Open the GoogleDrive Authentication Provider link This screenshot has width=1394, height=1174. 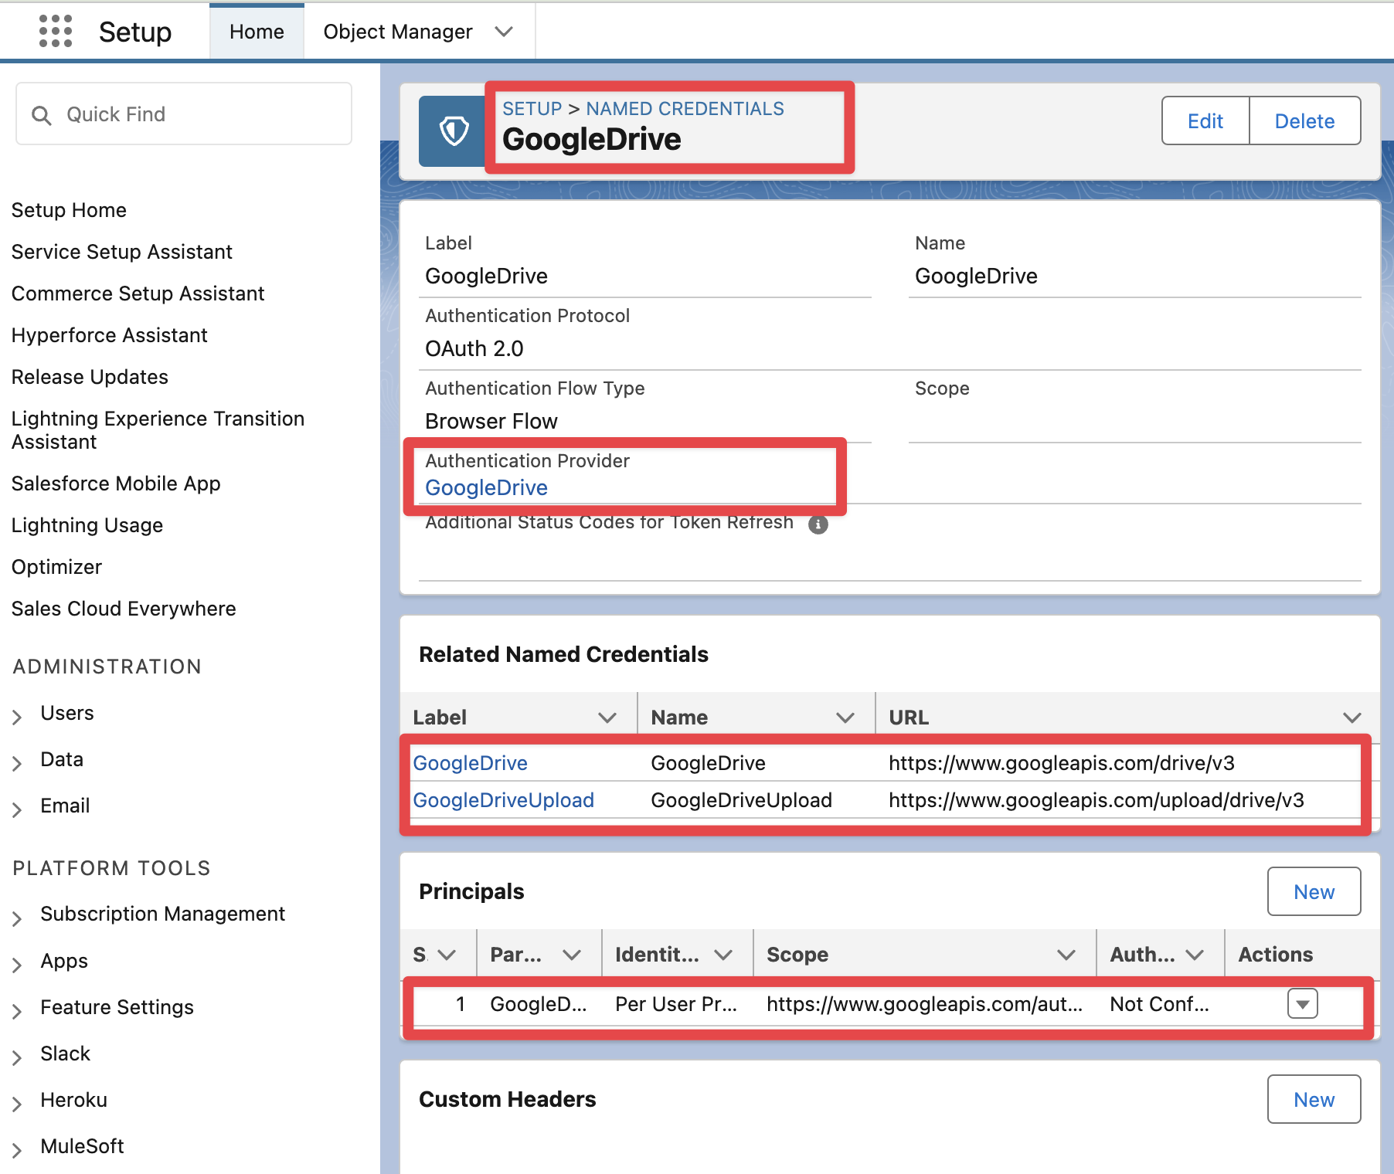click(x=486, y=487)
